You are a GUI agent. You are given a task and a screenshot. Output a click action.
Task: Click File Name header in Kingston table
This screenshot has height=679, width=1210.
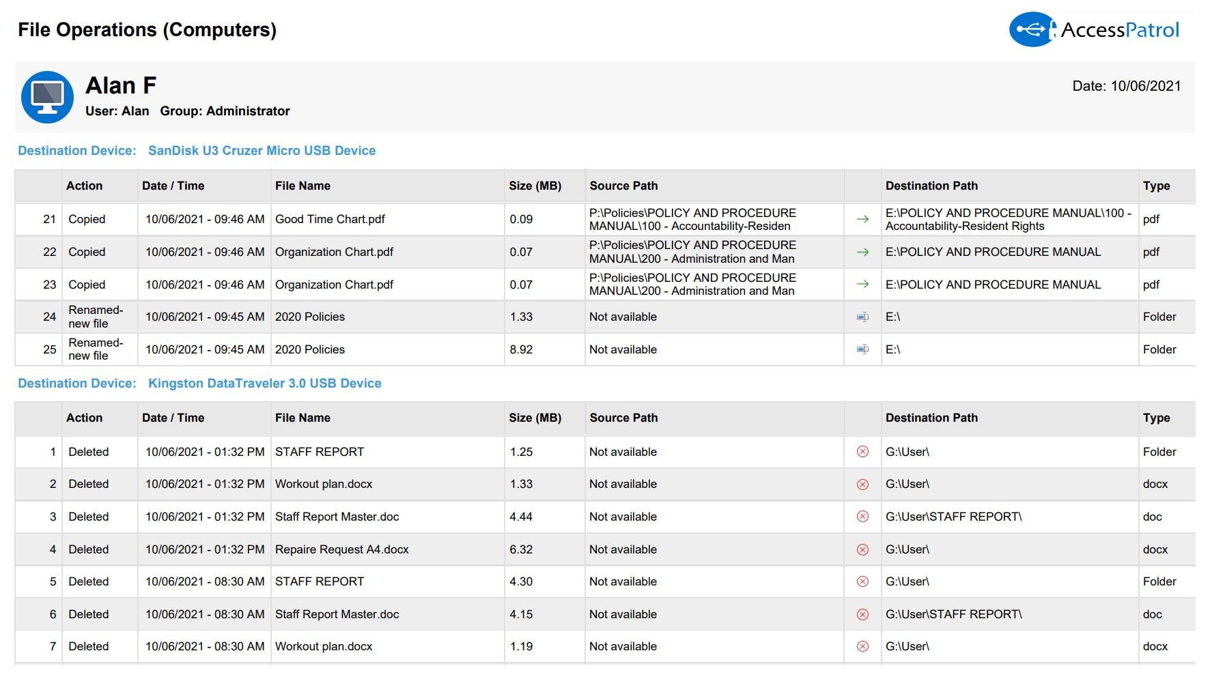coord(302,418)
